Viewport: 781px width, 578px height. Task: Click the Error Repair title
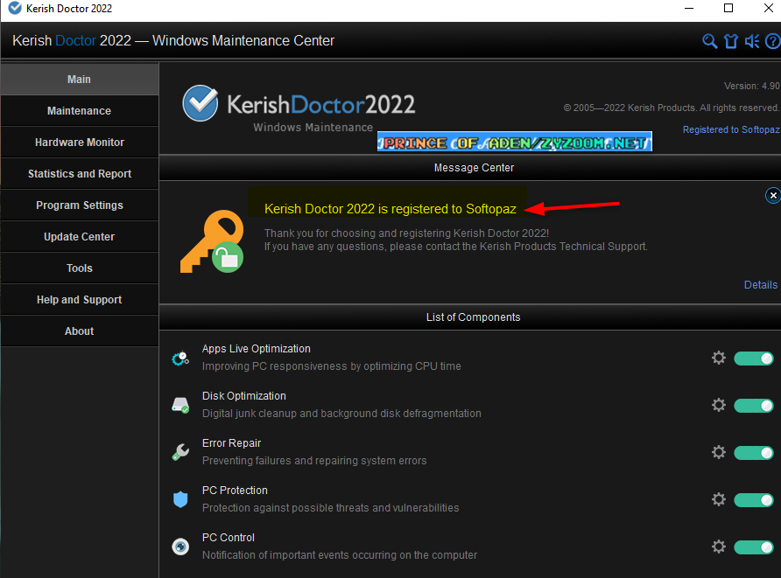(232, 443)
